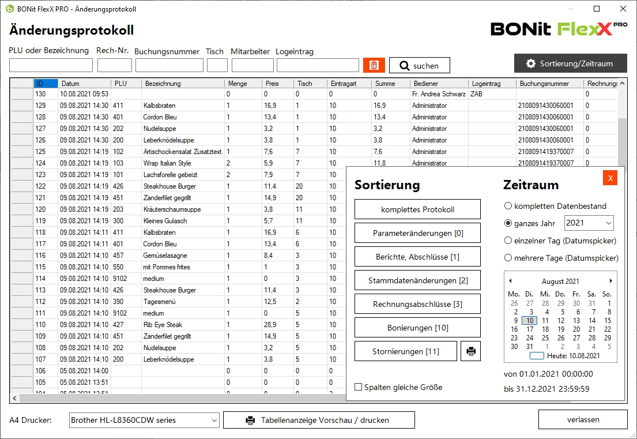Click Tabellenanzeige Vorschau / drucken button
Image resolution: width=637 pixels, height=439 pixels.
(319, 420)
